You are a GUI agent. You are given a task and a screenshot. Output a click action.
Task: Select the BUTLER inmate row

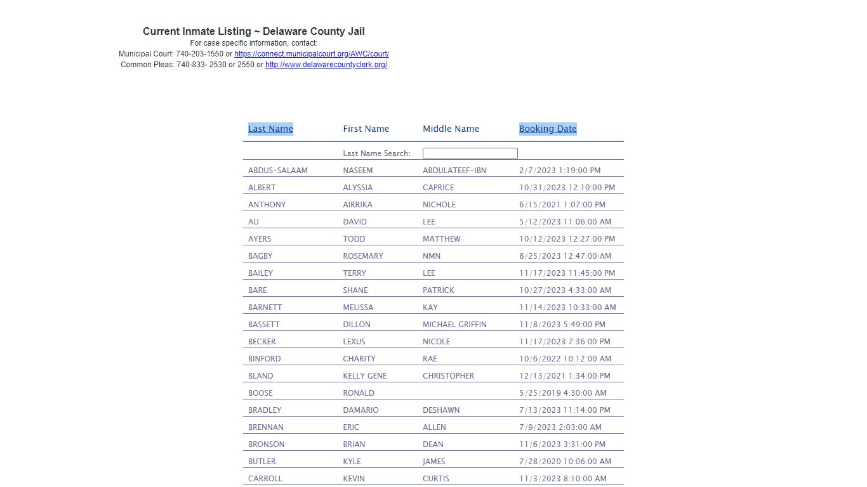pyautogui.click(x=262, y=462)
